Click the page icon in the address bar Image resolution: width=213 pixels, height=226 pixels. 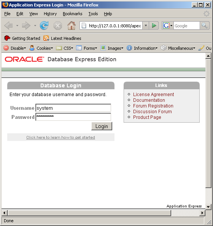tap(84, 26)
